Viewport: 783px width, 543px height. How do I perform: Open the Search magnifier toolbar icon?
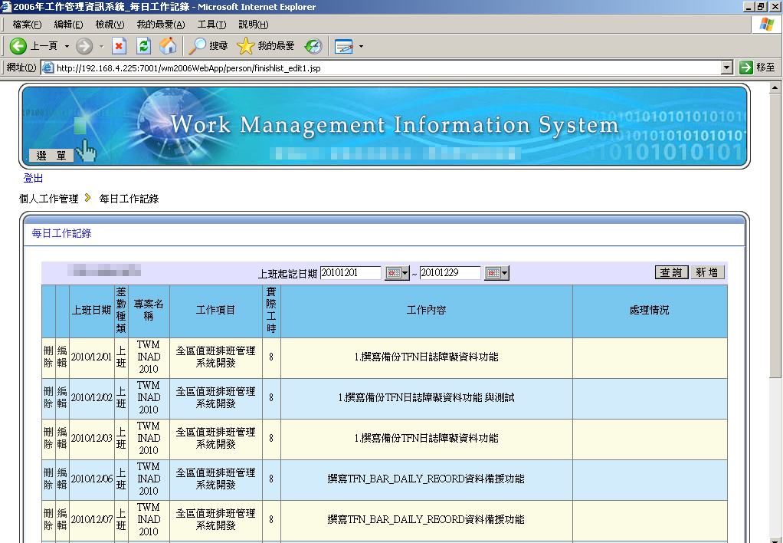[198, 46]
